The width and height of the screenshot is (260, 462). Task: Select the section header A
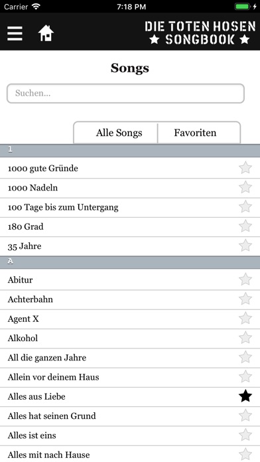pyautogui.click(x=130, y=262)
